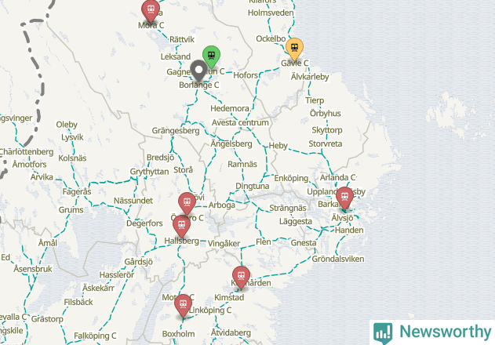Select the Lysvik label
This screenshot has width=495, height=345.
tap(72, 138)
